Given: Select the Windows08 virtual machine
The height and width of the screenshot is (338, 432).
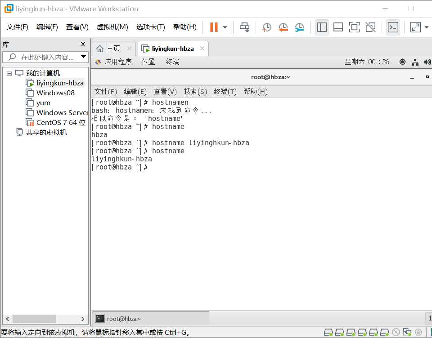Looking at the screenshot, I should tap(50, 93).
